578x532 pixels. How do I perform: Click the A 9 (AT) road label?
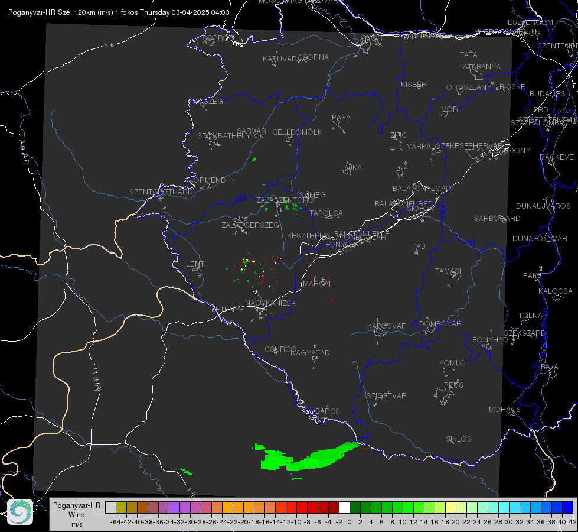click(x=24, y=152)
